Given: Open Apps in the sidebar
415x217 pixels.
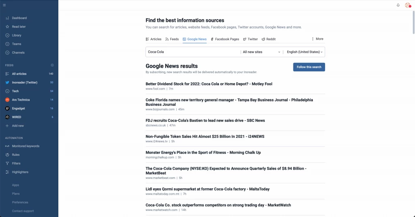Looking at the screenshot, I should coord(15,185).
